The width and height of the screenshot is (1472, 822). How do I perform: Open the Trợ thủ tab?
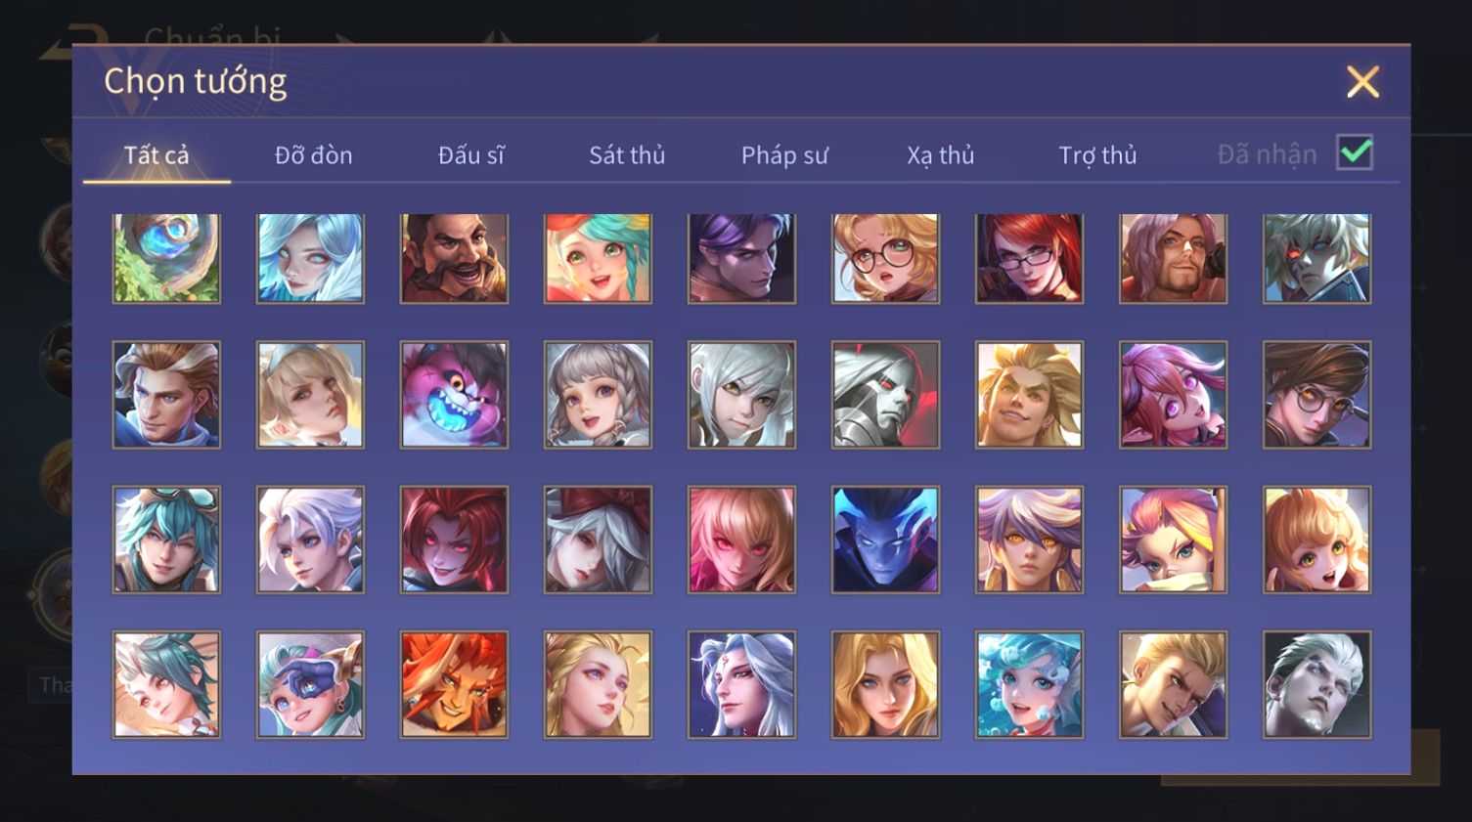pos(1097,155)
